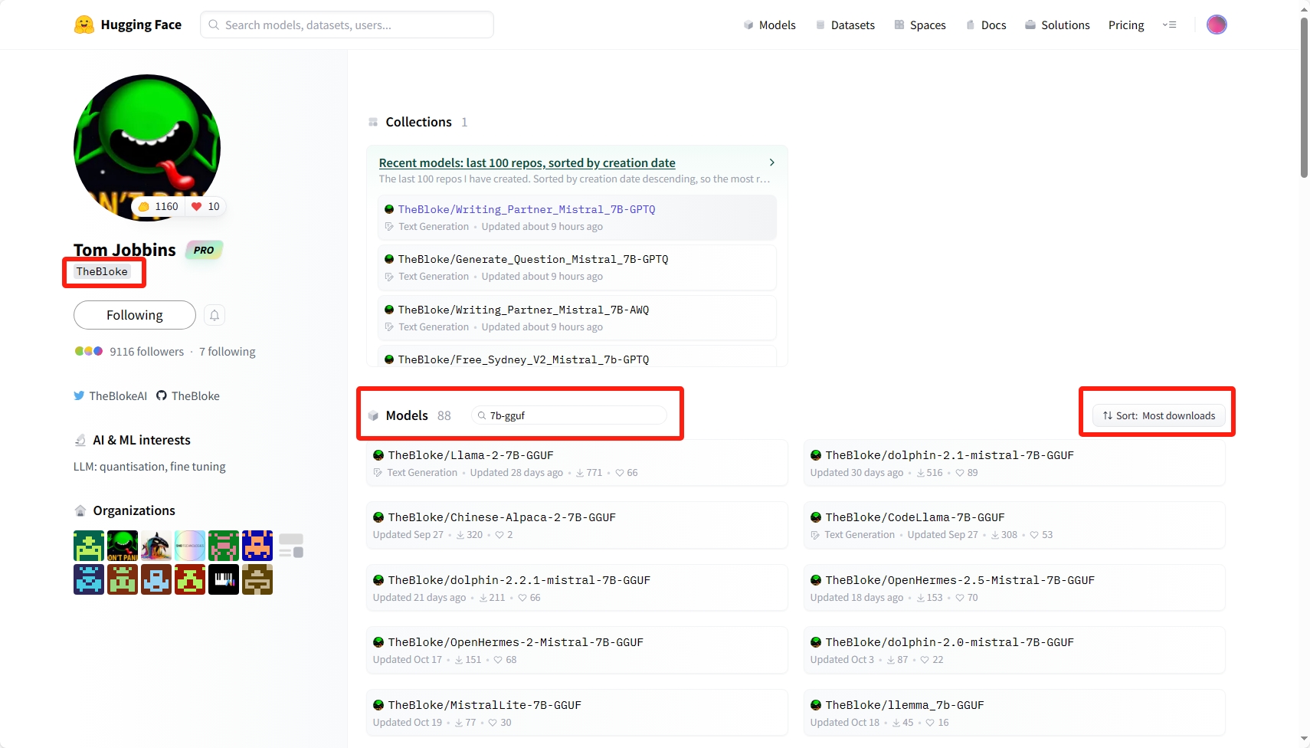Open the Pricing nav item
1310x748 pixels.
1126,25
